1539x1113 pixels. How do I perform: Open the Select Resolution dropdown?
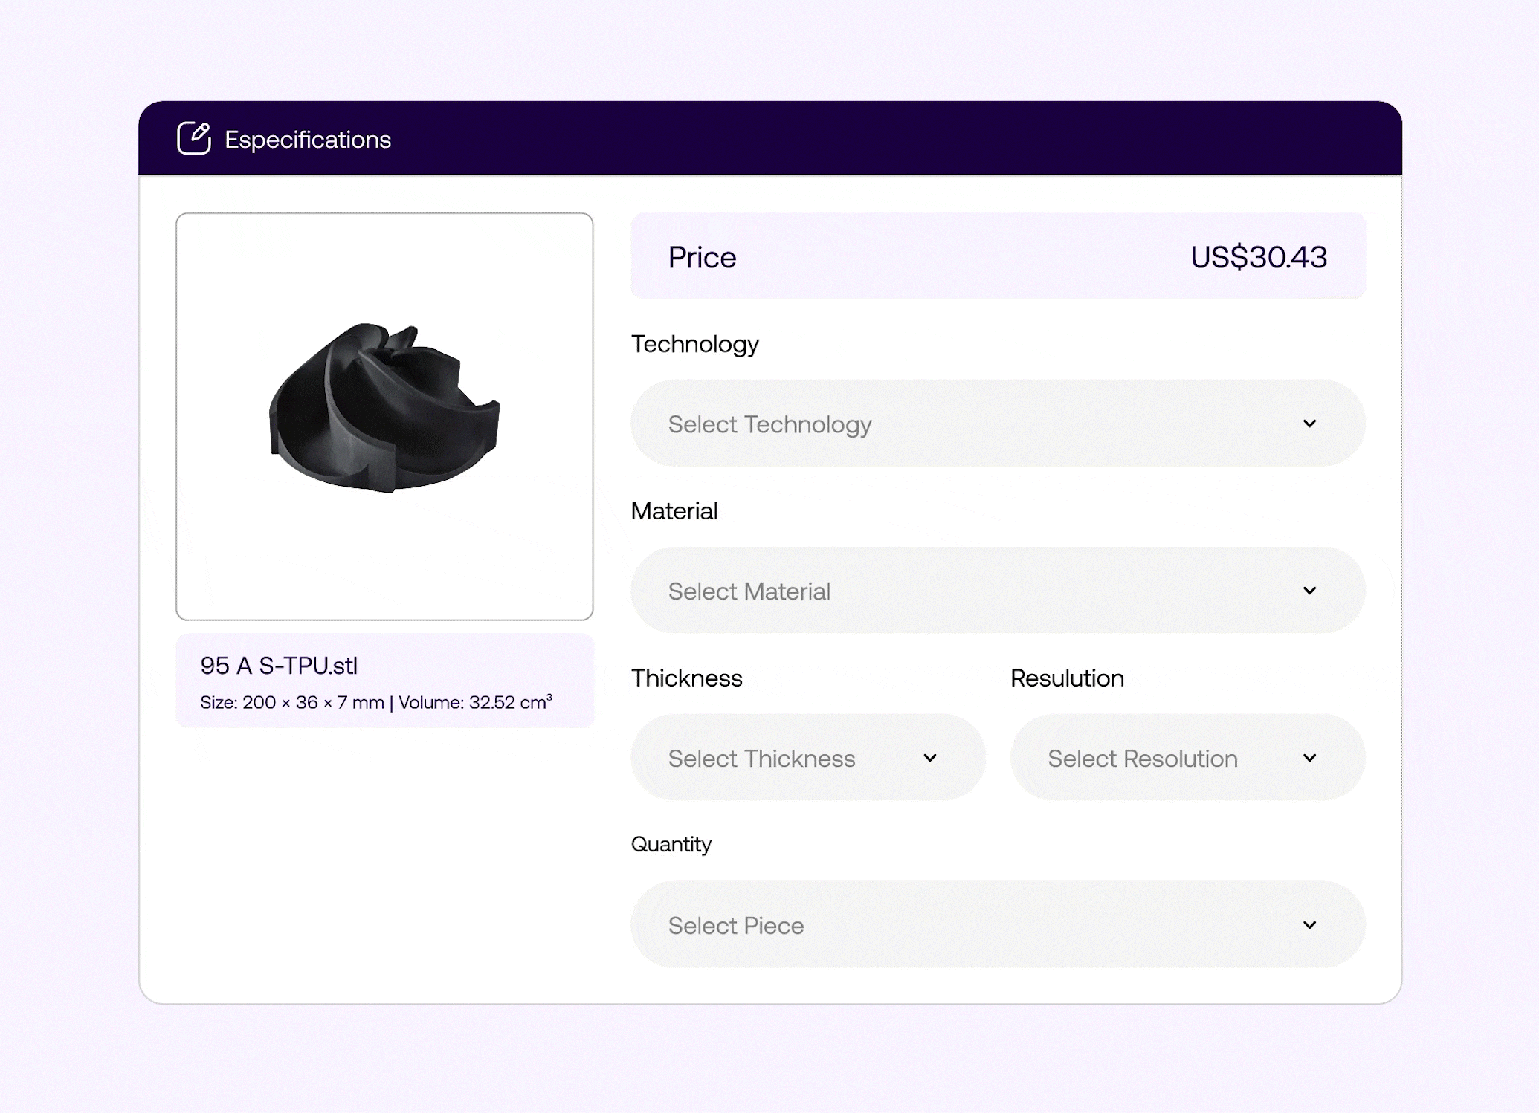coord(1187,758)
